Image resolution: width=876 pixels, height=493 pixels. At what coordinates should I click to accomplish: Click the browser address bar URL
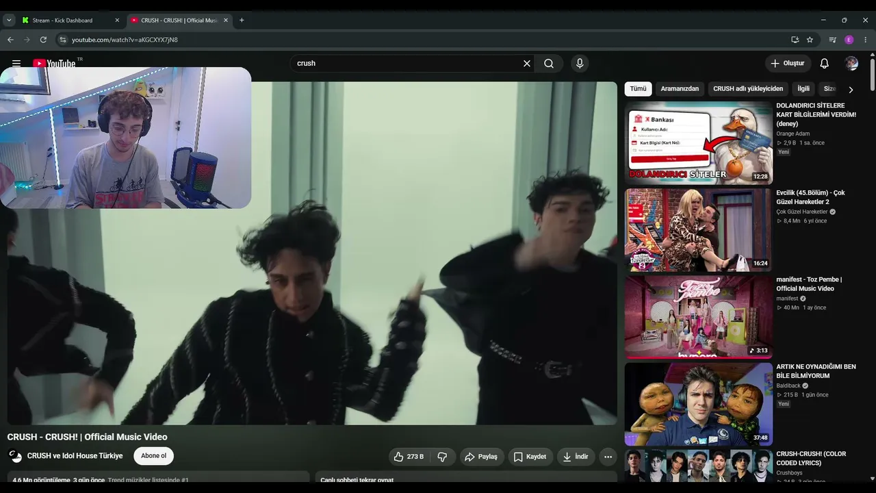(x=125, y=40)
